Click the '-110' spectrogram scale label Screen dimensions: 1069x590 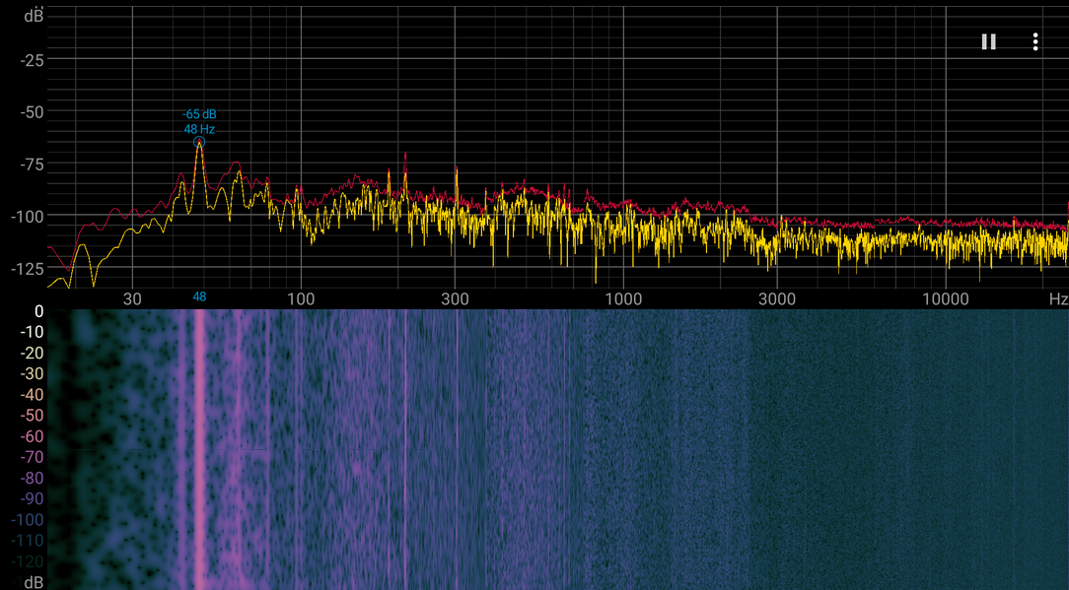click(28, 541)
